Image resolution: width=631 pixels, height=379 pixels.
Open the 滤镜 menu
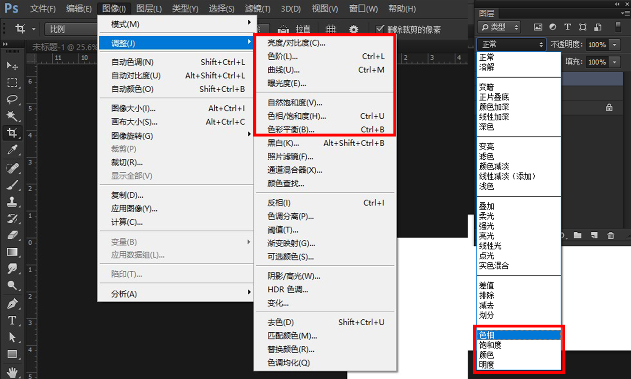point(258,8)
